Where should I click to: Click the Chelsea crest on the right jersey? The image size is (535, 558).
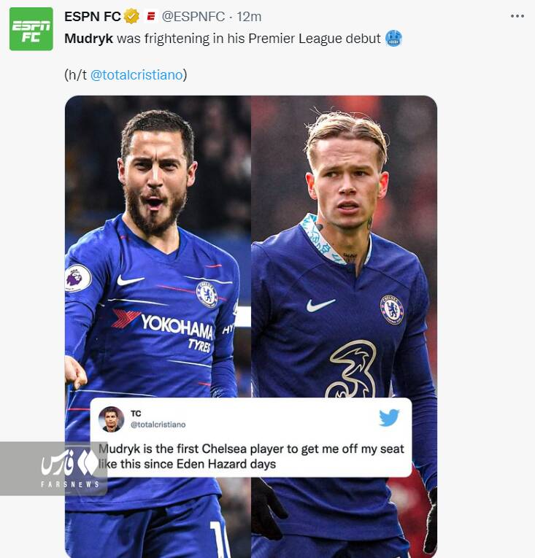point(391,309)
